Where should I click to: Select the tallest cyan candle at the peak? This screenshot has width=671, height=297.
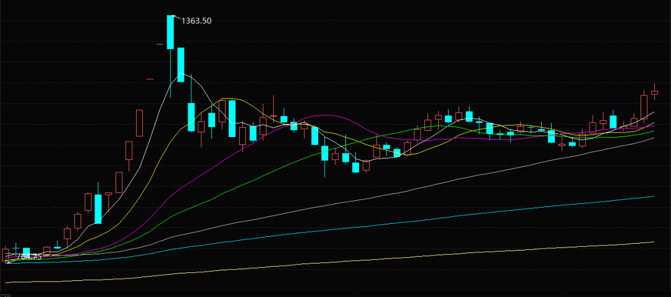[170, 32]
